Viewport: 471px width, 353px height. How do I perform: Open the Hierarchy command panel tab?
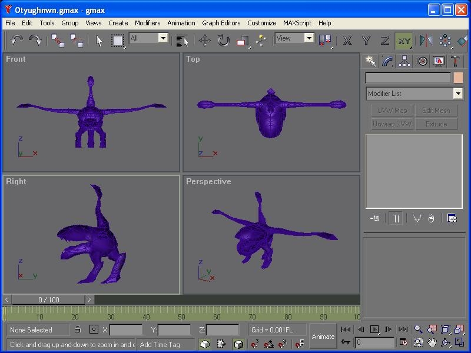pyautogui.click(x=404, y=61)
